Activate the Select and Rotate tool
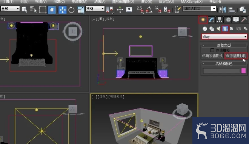This screenshot has width=249, height=144. [x=71, y=10]
